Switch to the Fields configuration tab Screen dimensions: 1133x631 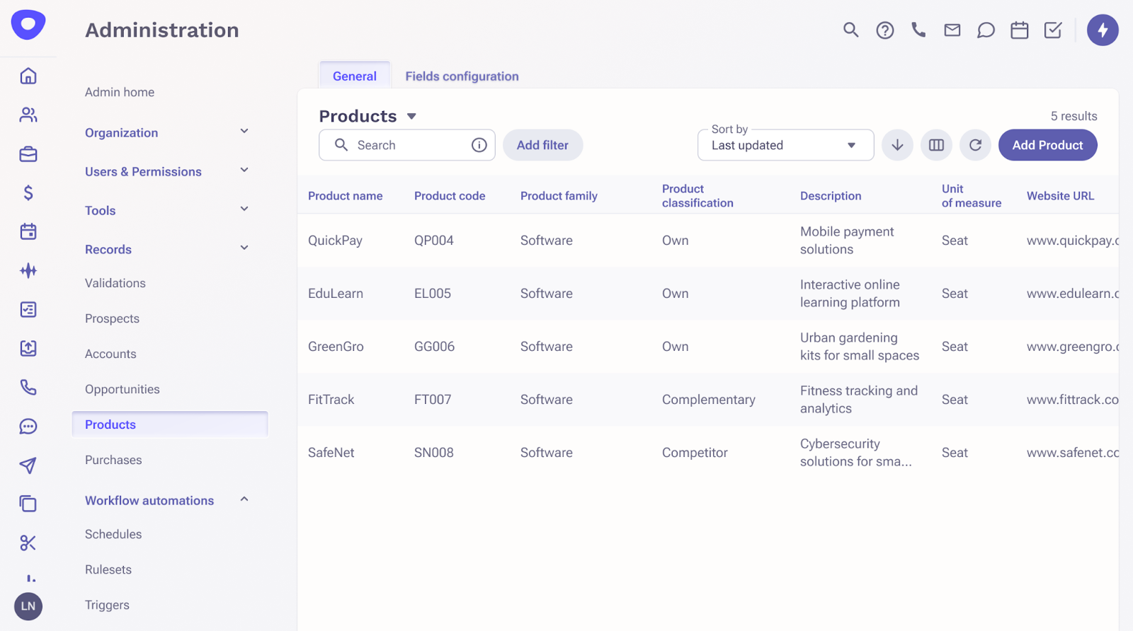pos(462,76)
